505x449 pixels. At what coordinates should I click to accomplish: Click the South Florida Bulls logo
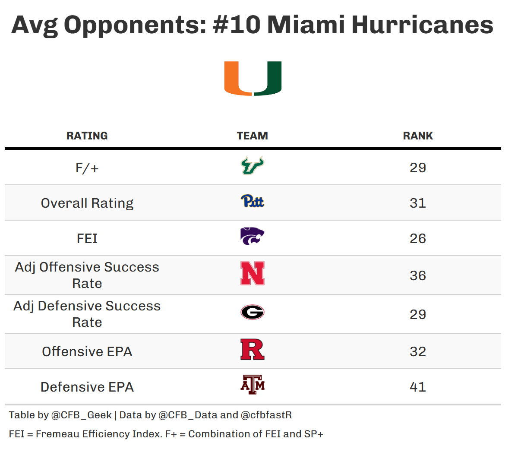click(x=252, y=166)
